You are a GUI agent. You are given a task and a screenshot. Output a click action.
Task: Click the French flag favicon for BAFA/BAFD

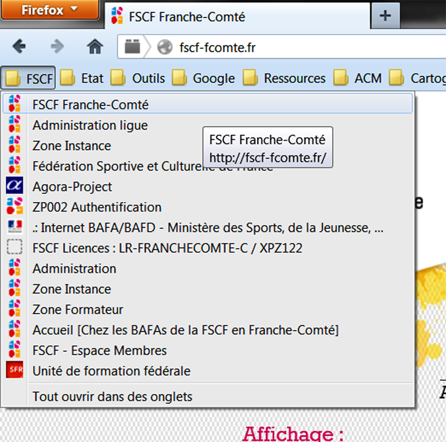coord(15,226)
